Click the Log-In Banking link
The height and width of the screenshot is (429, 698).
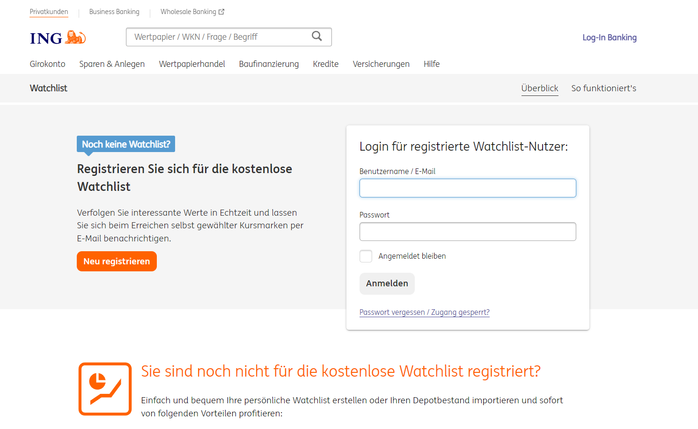[610, 37]
